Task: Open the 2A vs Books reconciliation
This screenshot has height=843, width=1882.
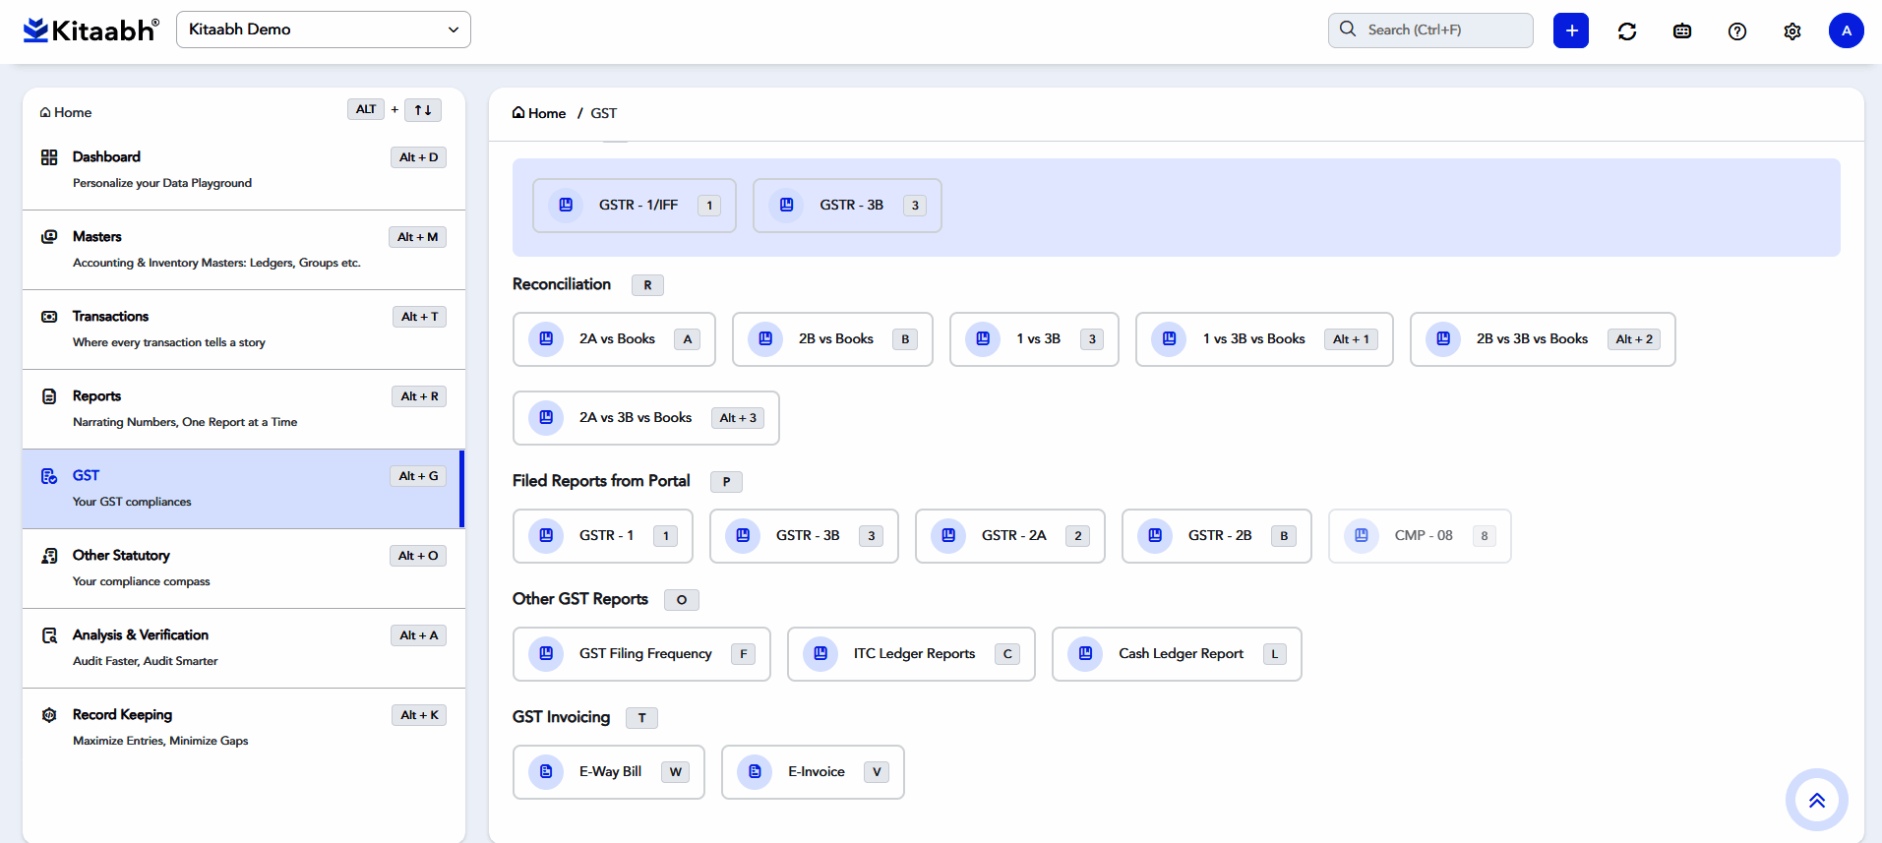Action: click(614, 339)
